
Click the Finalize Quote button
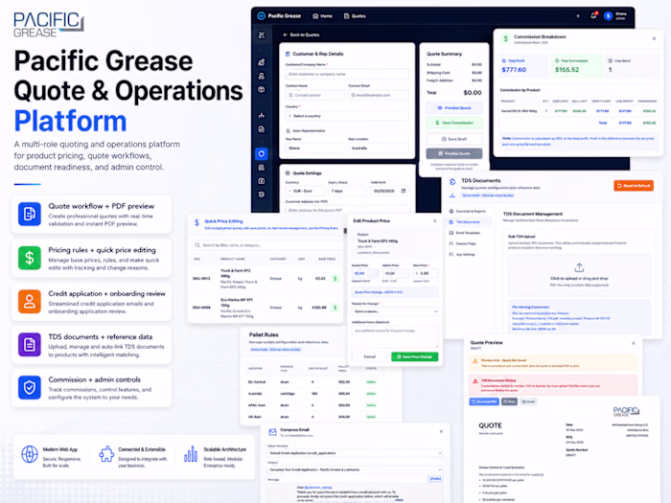tap(454, 153)
